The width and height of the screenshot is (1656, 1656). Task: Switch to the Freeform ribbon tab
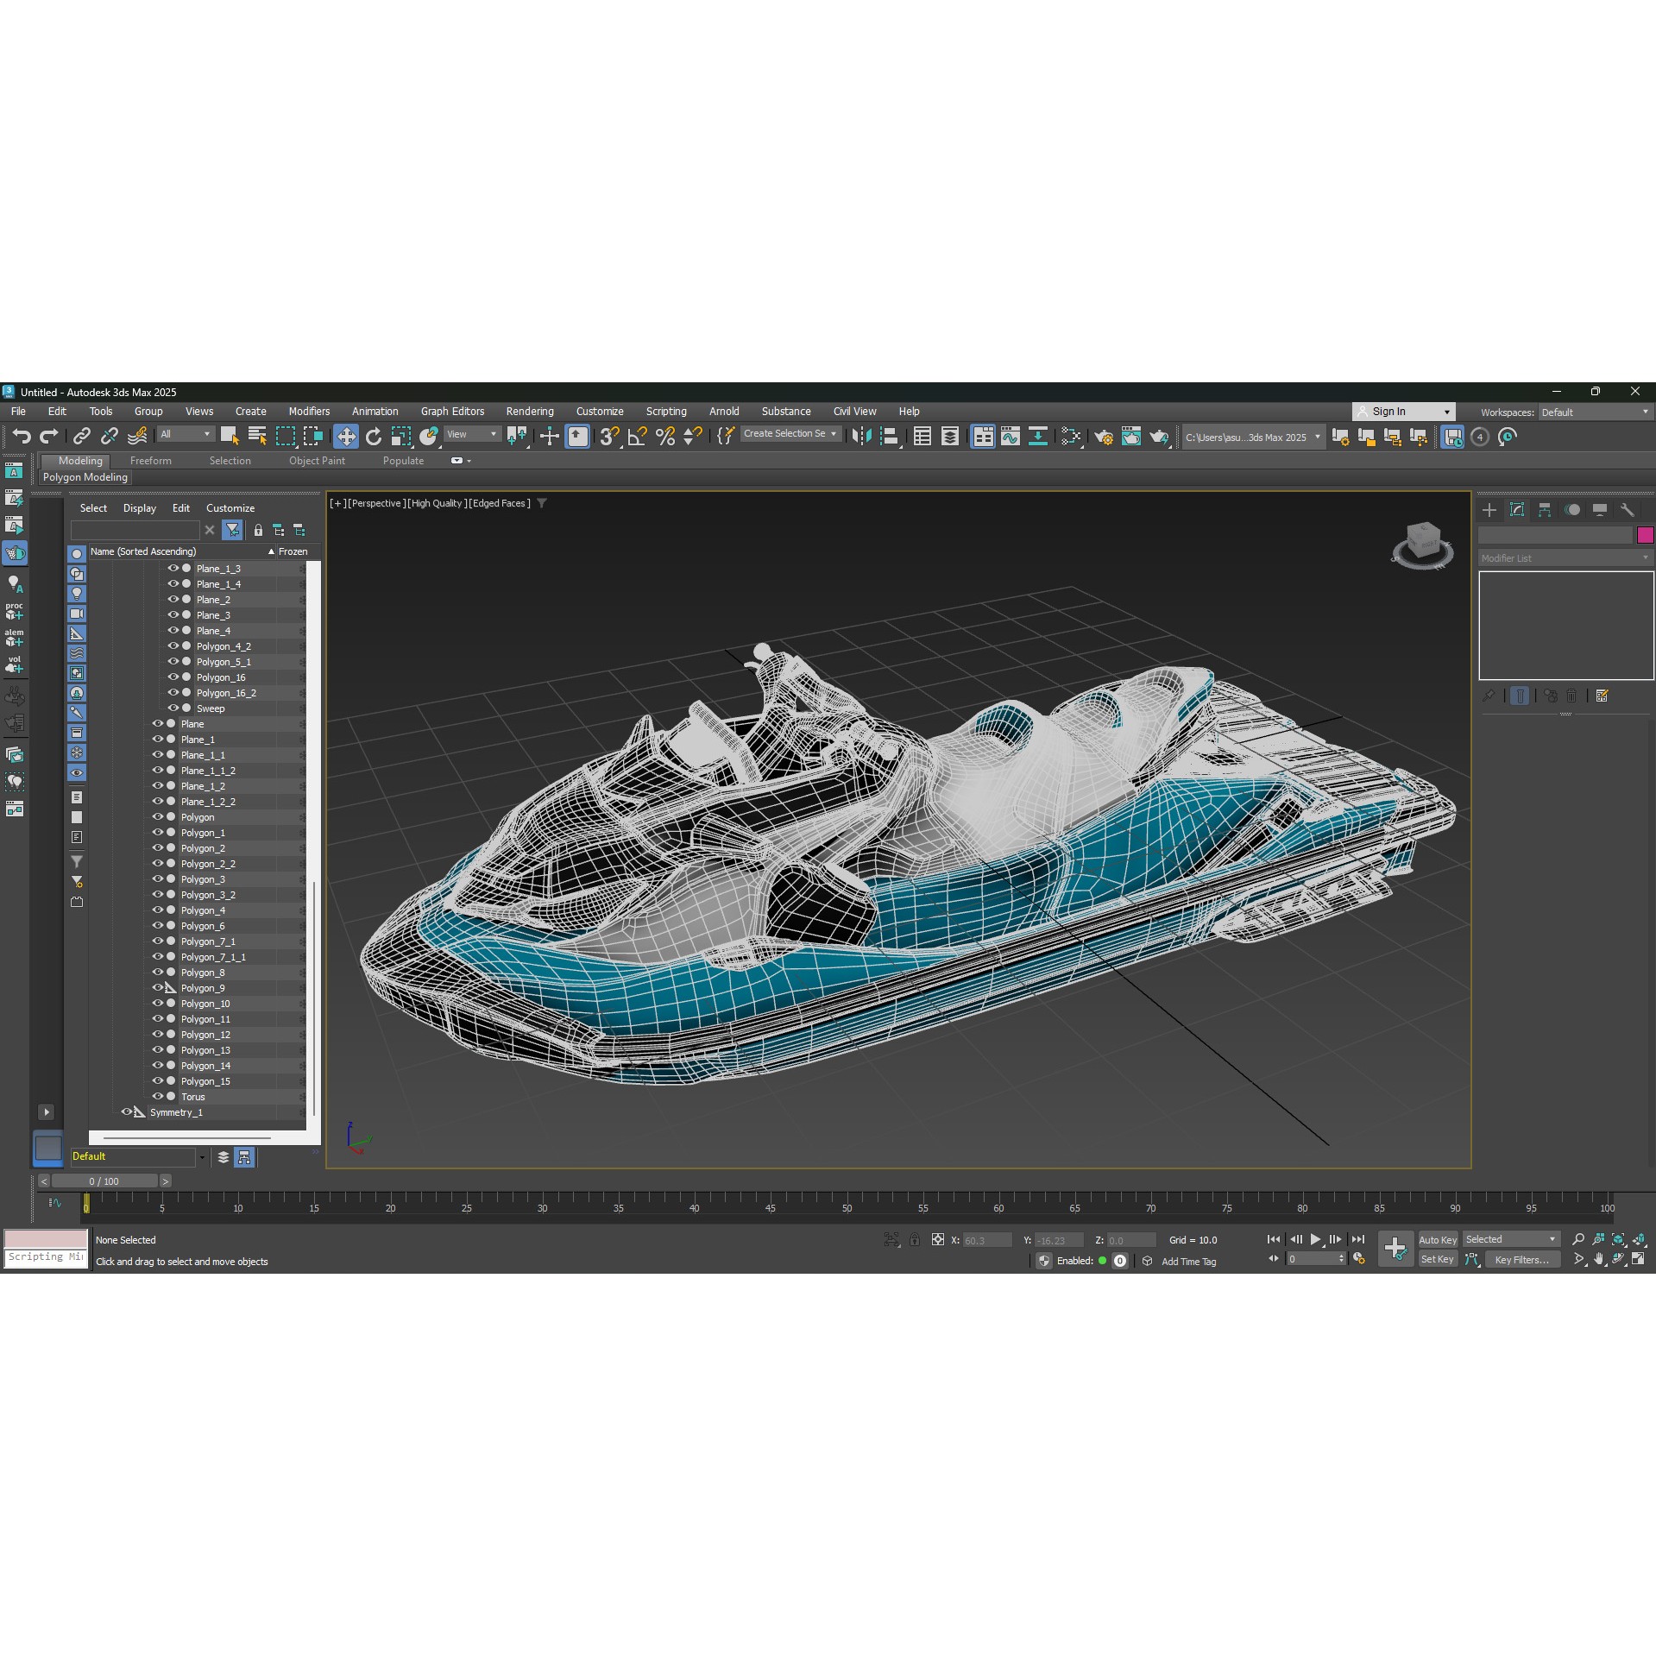151,460
